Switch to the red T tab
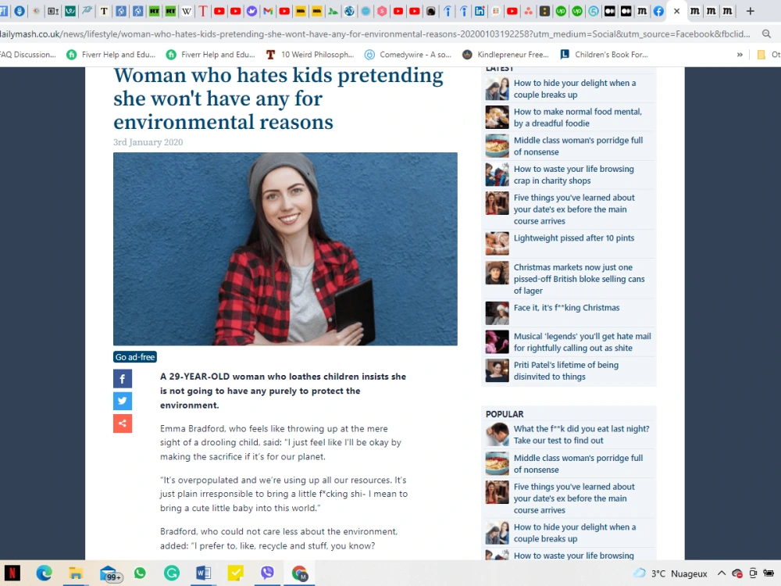781x586 pixels. click(x=203, y=11)
